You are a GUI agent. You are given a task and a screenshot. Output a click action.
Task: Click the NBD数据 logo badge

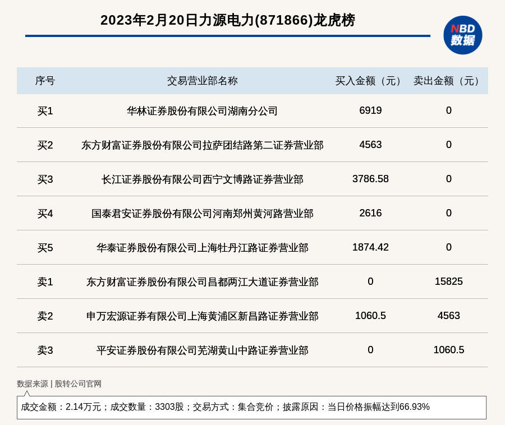(x=462, y=35)
